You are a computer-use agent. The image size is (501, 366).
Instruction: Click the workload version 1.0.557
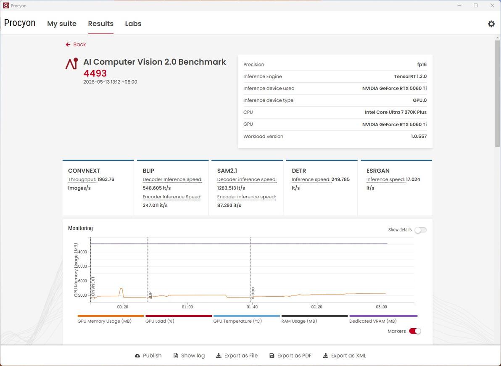(419, 137)
